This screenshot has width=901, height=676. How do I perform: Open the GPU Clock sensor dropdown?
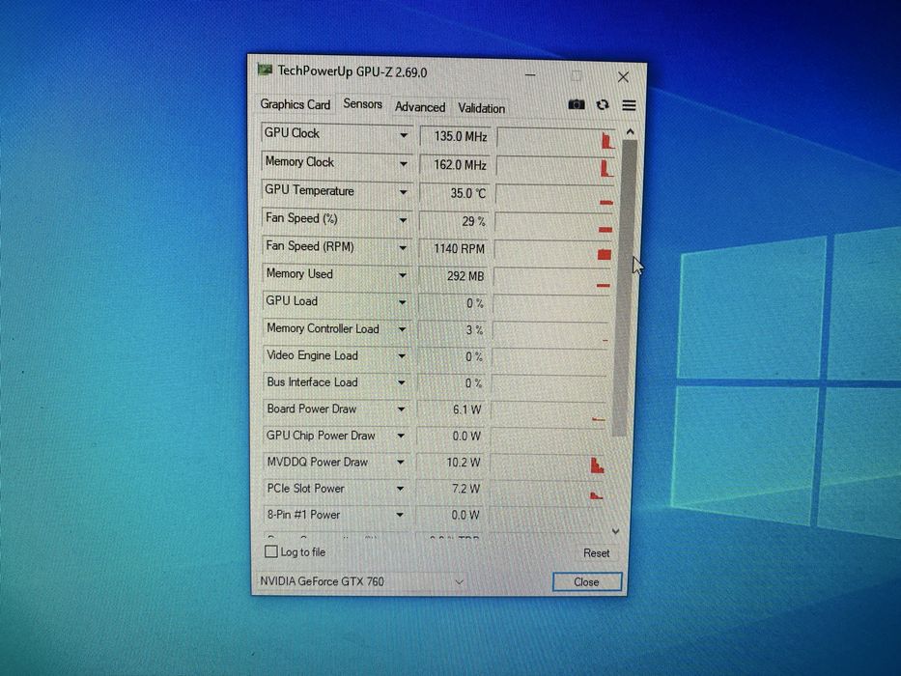tap(404, 135)
